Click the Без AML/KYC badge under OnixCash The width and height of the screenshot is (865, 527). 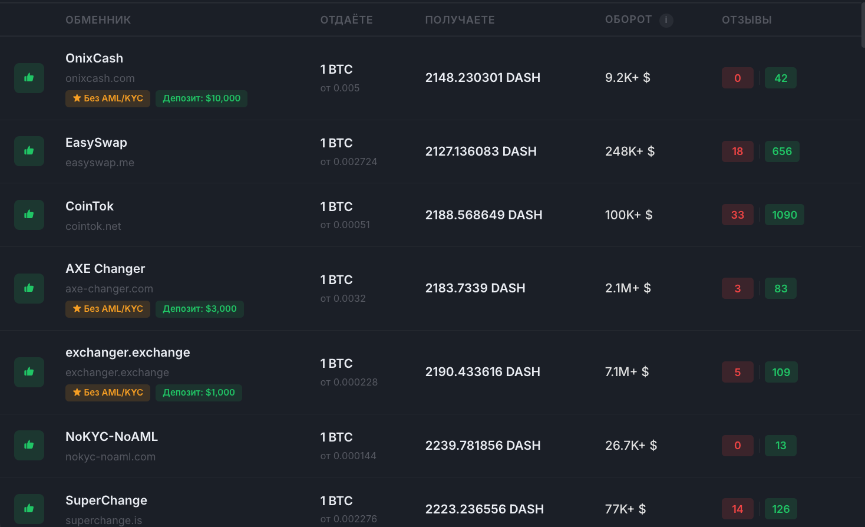tap(108, 98)
